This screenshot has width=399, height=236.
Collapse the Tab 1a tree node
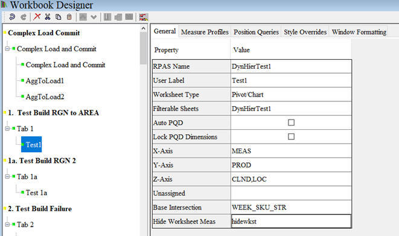click(7, 176)
